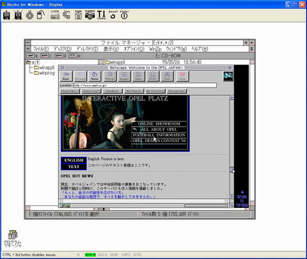Select the winappli folder in directory tree
The height and width of the screenshot is (259, 307).
point(44,68)
